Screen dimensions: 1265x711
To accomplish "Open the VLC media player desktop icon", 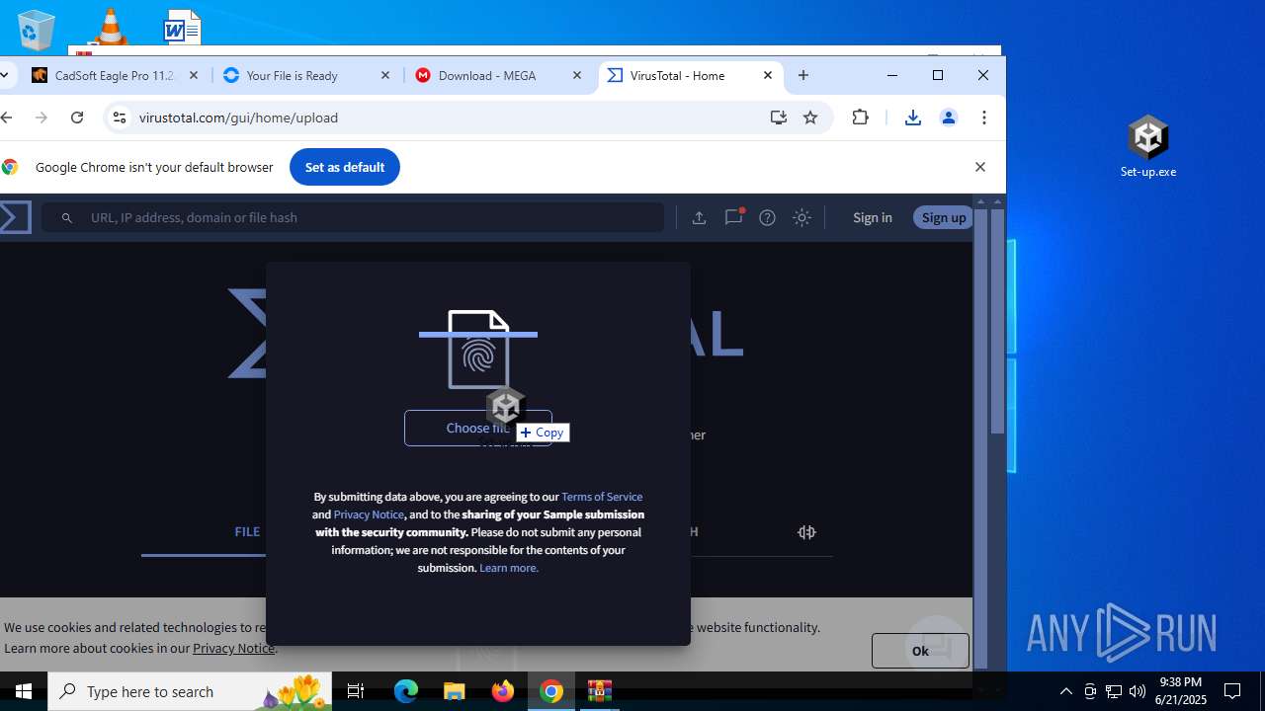I will click(x=109, y=28).
